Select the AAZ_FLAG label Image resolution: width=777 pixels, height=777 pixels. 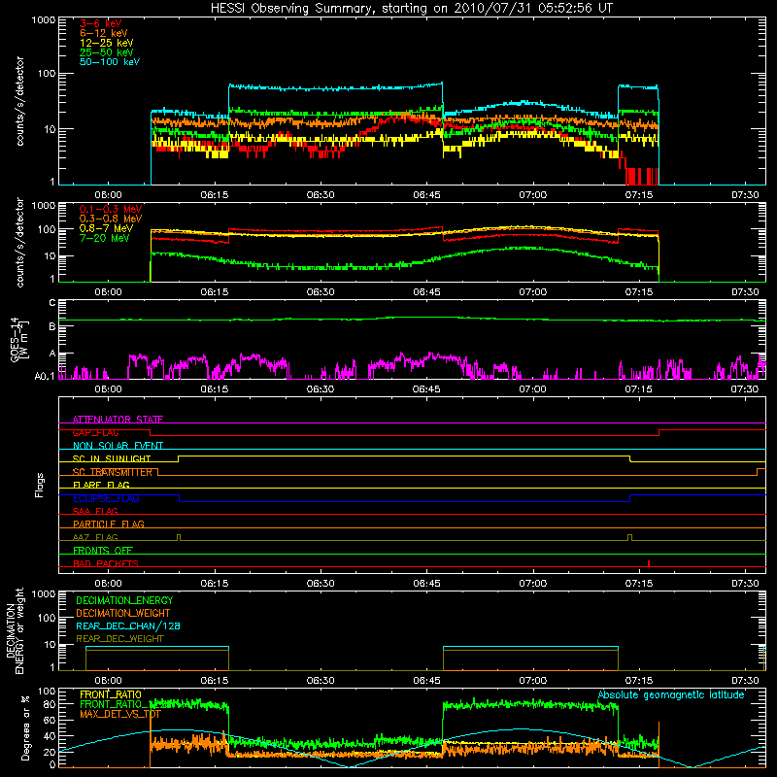click(x=95, y=537)
